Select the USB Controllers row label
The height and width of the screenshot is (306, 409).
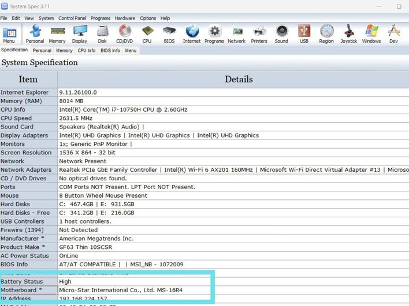(22, 221)
